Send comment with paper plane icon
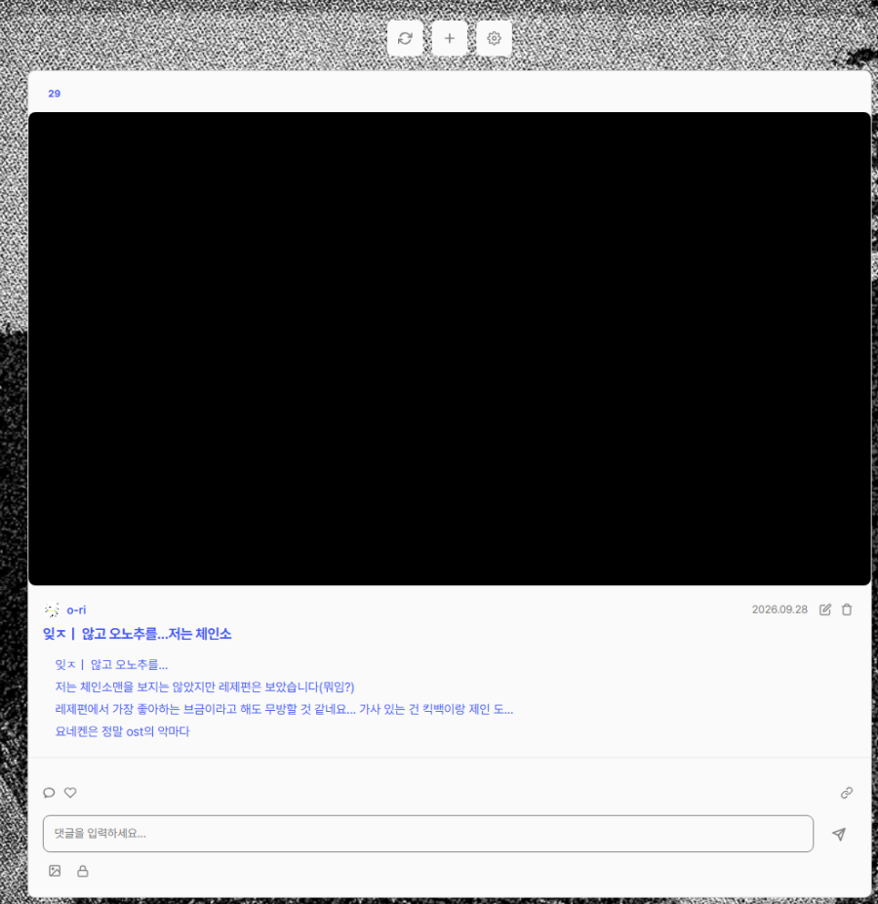This screenshot has width=878, height=904. click(x=839, y=834)
